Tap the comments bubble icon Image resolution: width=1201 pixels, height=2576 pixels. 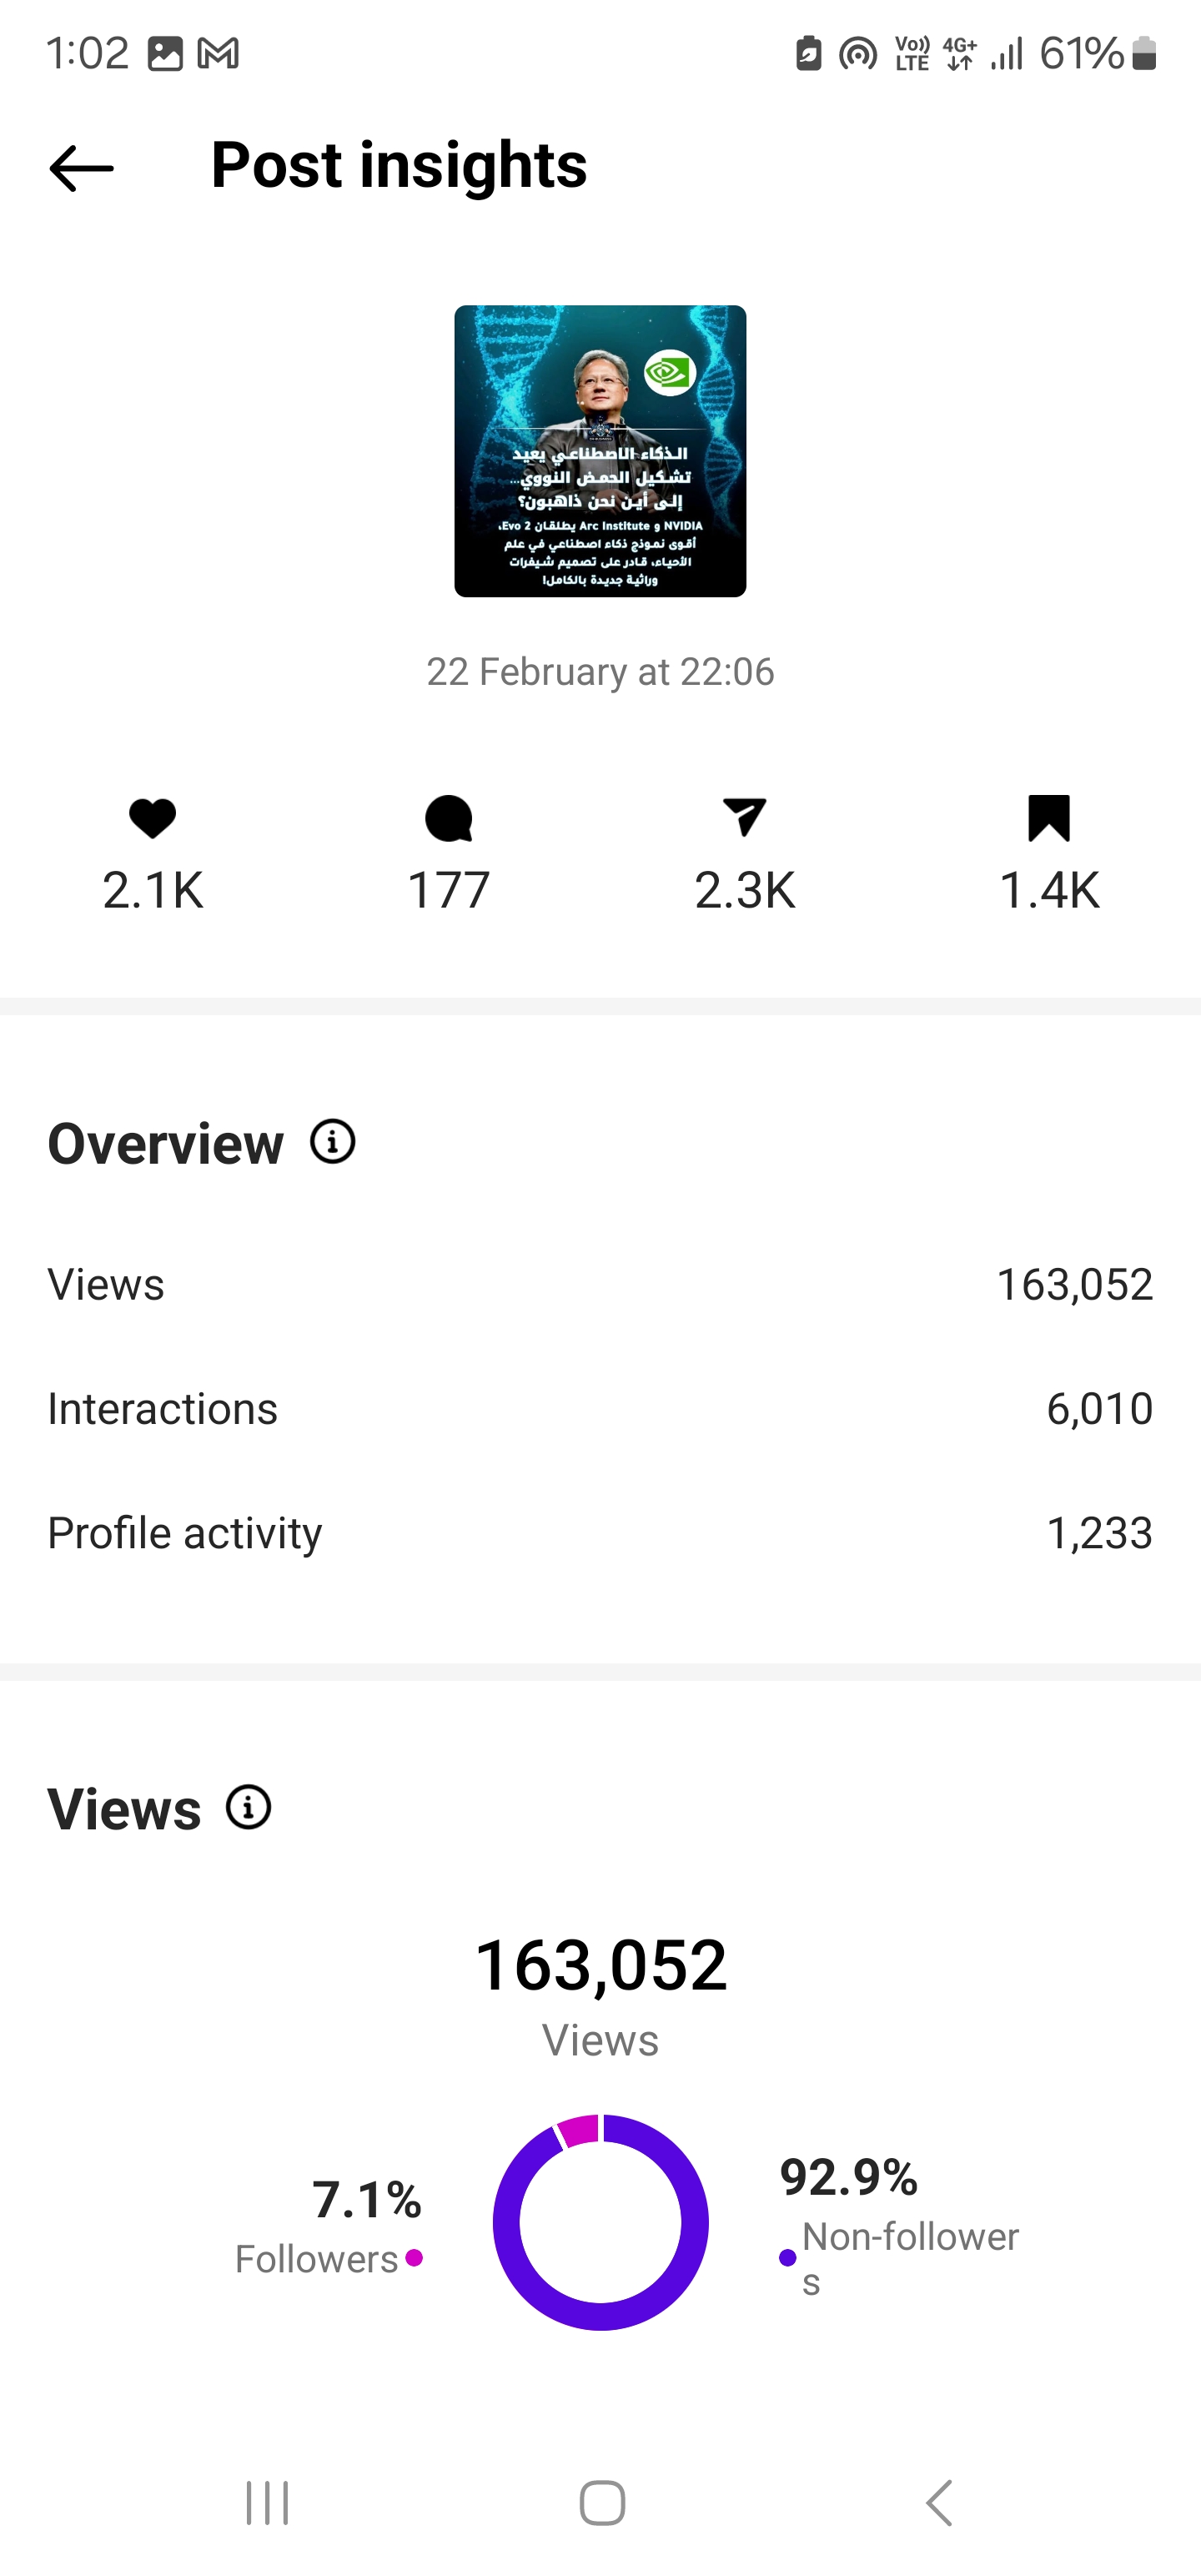point(448,819)
